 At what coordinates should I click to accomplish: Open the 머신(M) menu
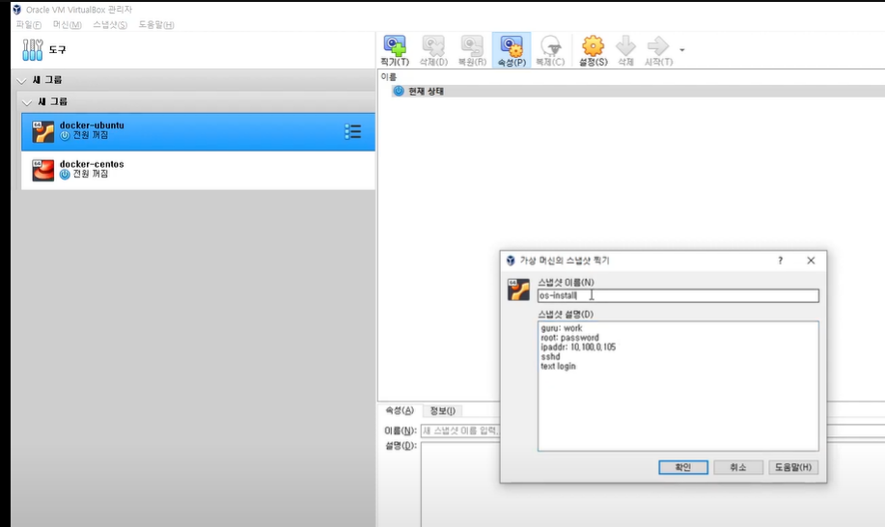pyautogui.click(x=68, y=25)
